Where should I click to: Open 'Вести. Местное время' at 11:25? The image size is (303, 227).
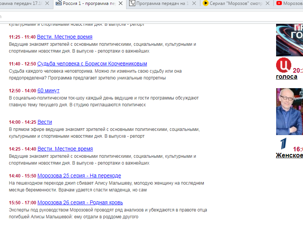pos(65,37)
